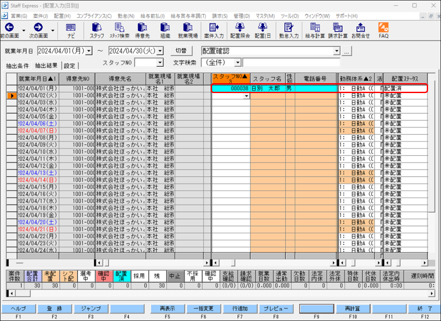Open the 組織 toolbar icon
The width and height of the screenshot is (441, 321).
165,31
